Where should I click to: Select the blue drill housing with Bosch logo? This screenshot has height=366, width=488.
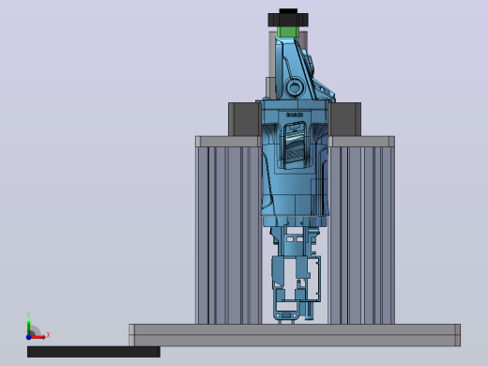(295, 162)
